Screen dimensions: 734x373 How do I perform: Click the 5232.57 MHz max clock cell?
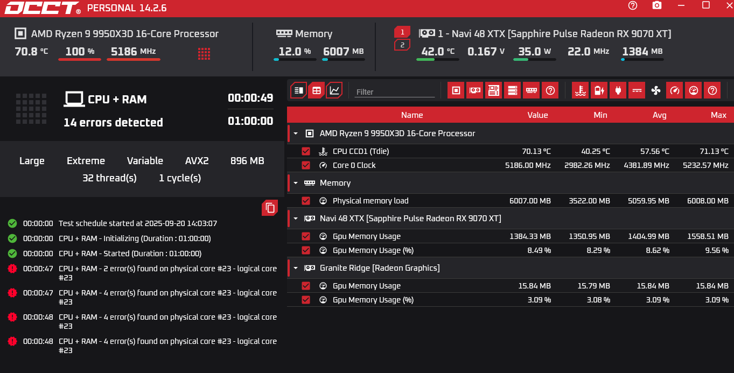[705, 165]
